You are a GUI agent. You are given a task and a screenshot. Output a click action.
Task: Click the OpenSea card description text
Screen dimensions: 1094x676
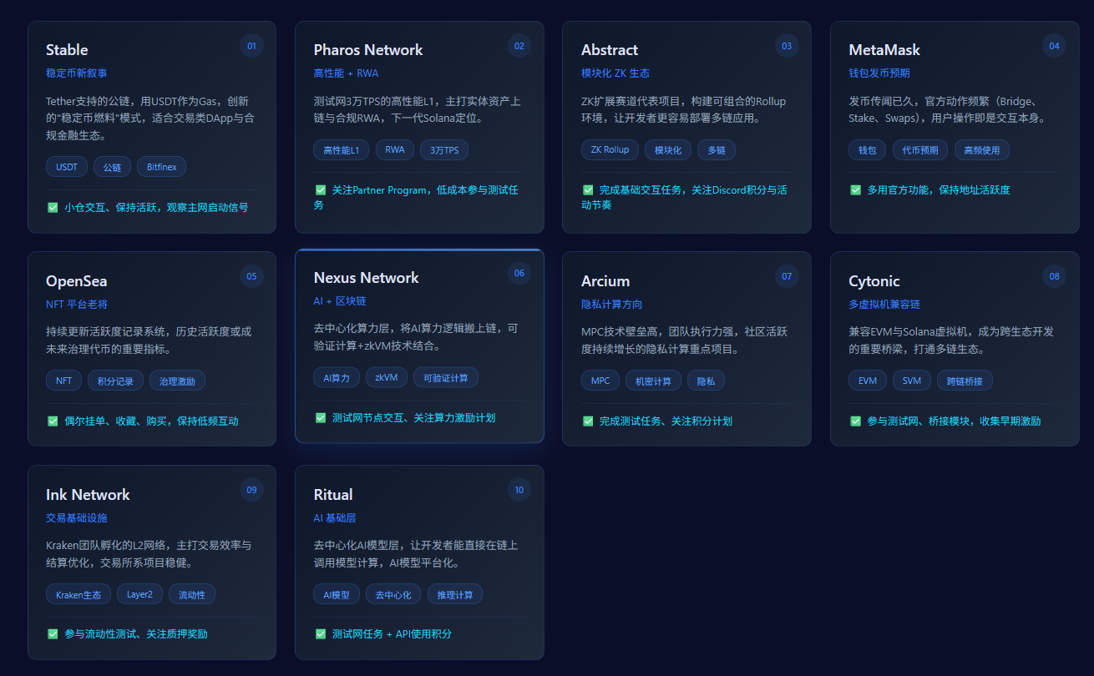click(x=149, y=341)
